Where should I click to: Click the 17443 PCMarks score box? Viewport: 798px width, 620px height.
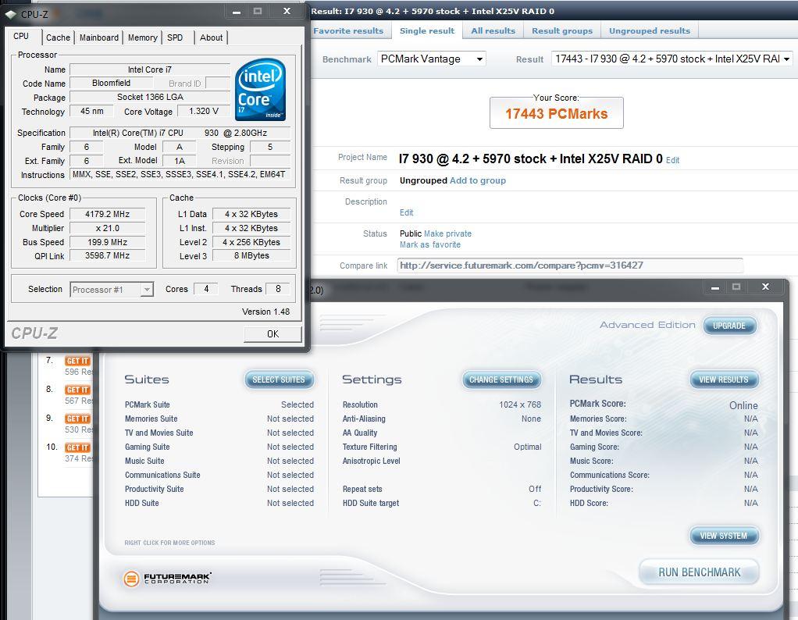click(556, 113)
